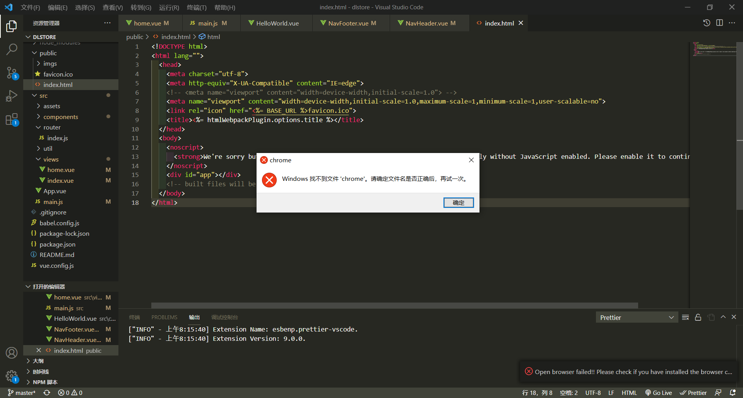The width and height of the screenshot is (743, 398).
Task: Click 确定 button in chrome dialog
Action: (x=459, y=202)
